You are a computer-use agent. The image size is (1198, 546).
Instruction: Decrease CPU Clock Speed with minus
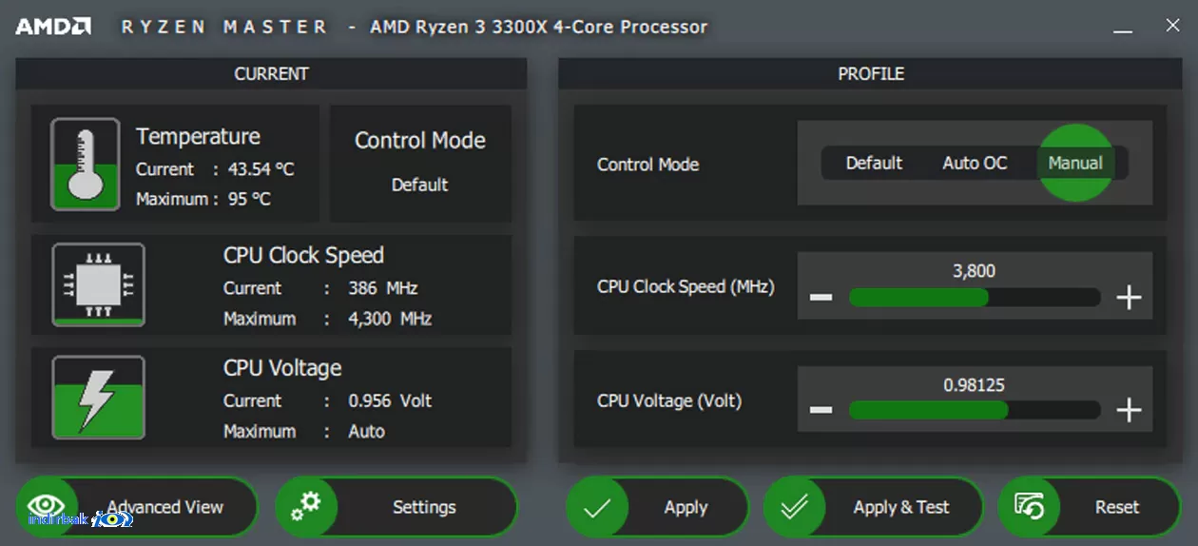821,298
